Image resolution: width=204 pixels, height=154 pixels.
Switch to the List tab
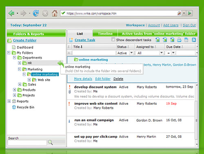(x=80, y=34)
